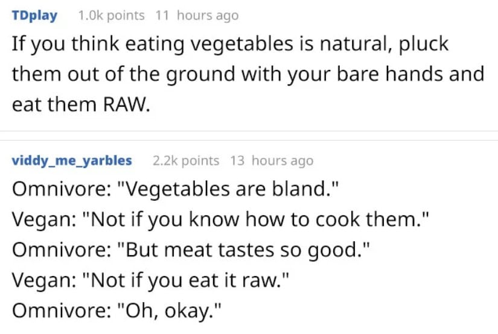Screen dimensions: 498x334
Task: Click the word "vegetables" in TDplay's comment
Action: point(242,45)
